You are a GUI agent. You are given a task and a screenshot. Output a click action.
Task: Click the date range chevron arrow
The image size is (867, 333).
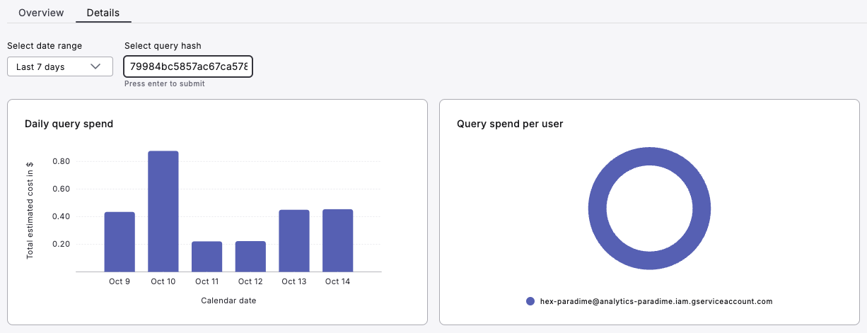click(95, 66)
